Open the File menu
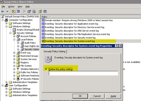This screenshot has width=141, height=101. pos(3,6)
